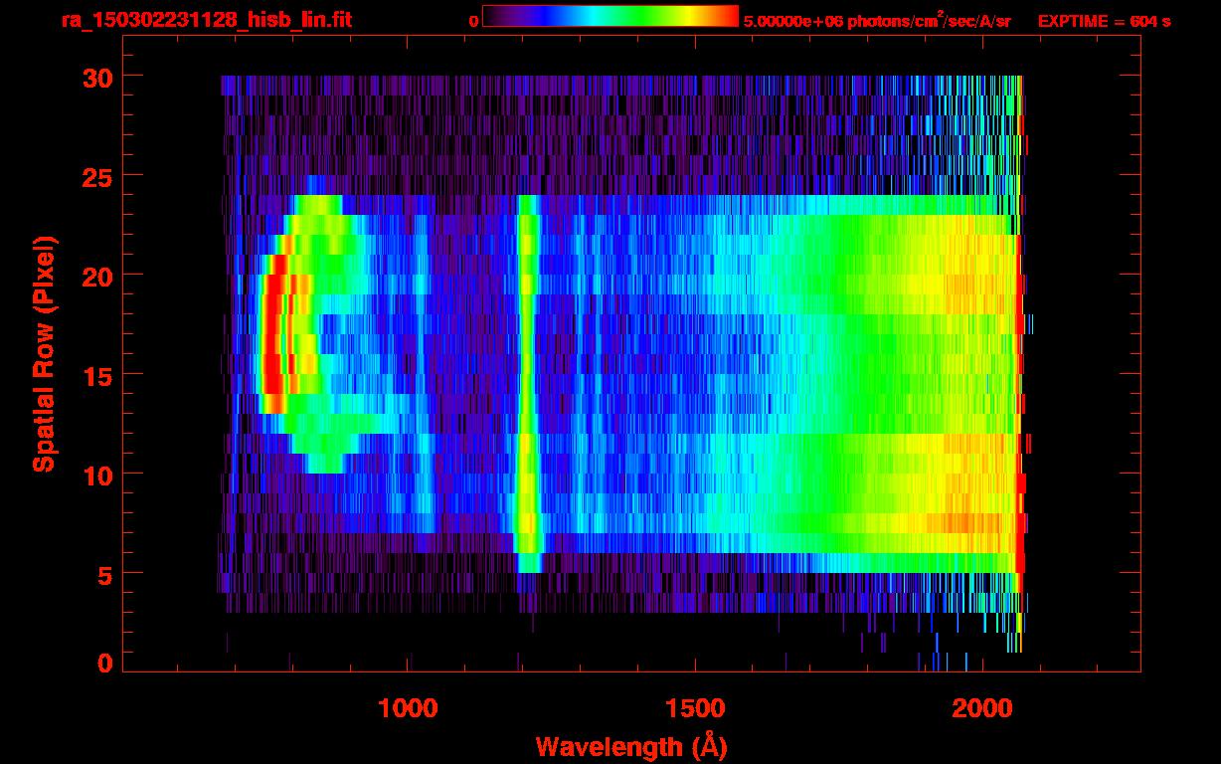Click the bright vertical emission line near 1200 Å
The height and width of the screenshot is (764, 1221).
[528, 384]
